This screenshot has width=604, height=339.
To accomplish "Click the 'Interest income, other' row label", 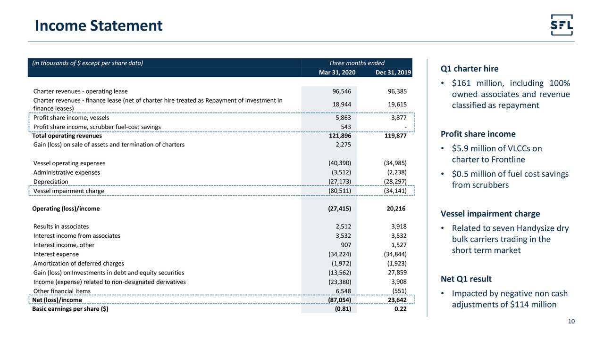I will point(64,245).
